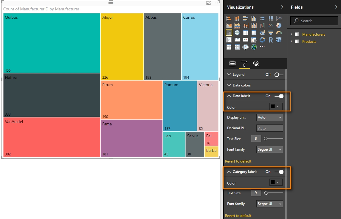This screenshot has height=219, width=341.
Task: Select the stopwatch custom visual
Action: click(246, 47)
